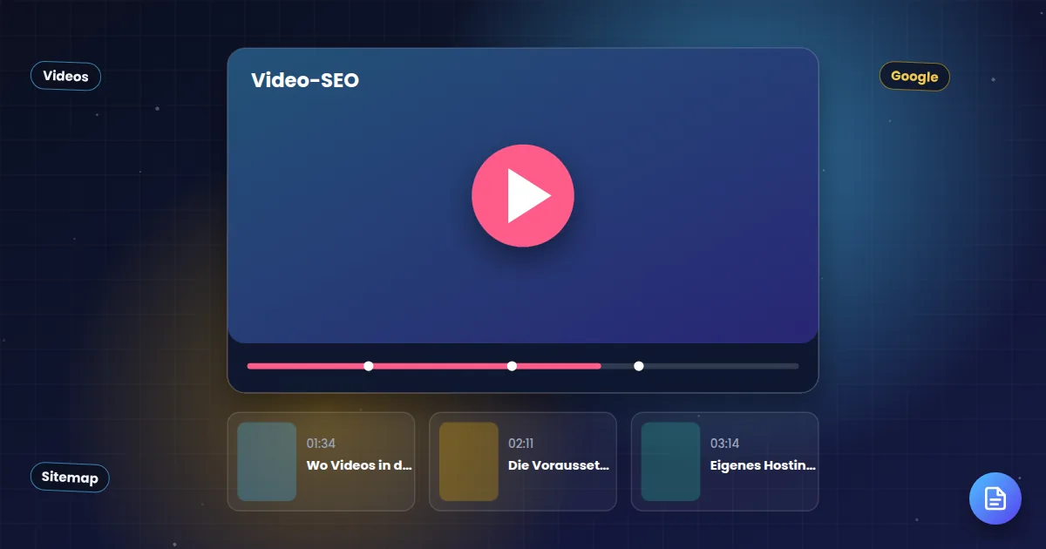Select the Videos tag
Image resolution: width=1046 pixels, height=549 pixels.
65,77
